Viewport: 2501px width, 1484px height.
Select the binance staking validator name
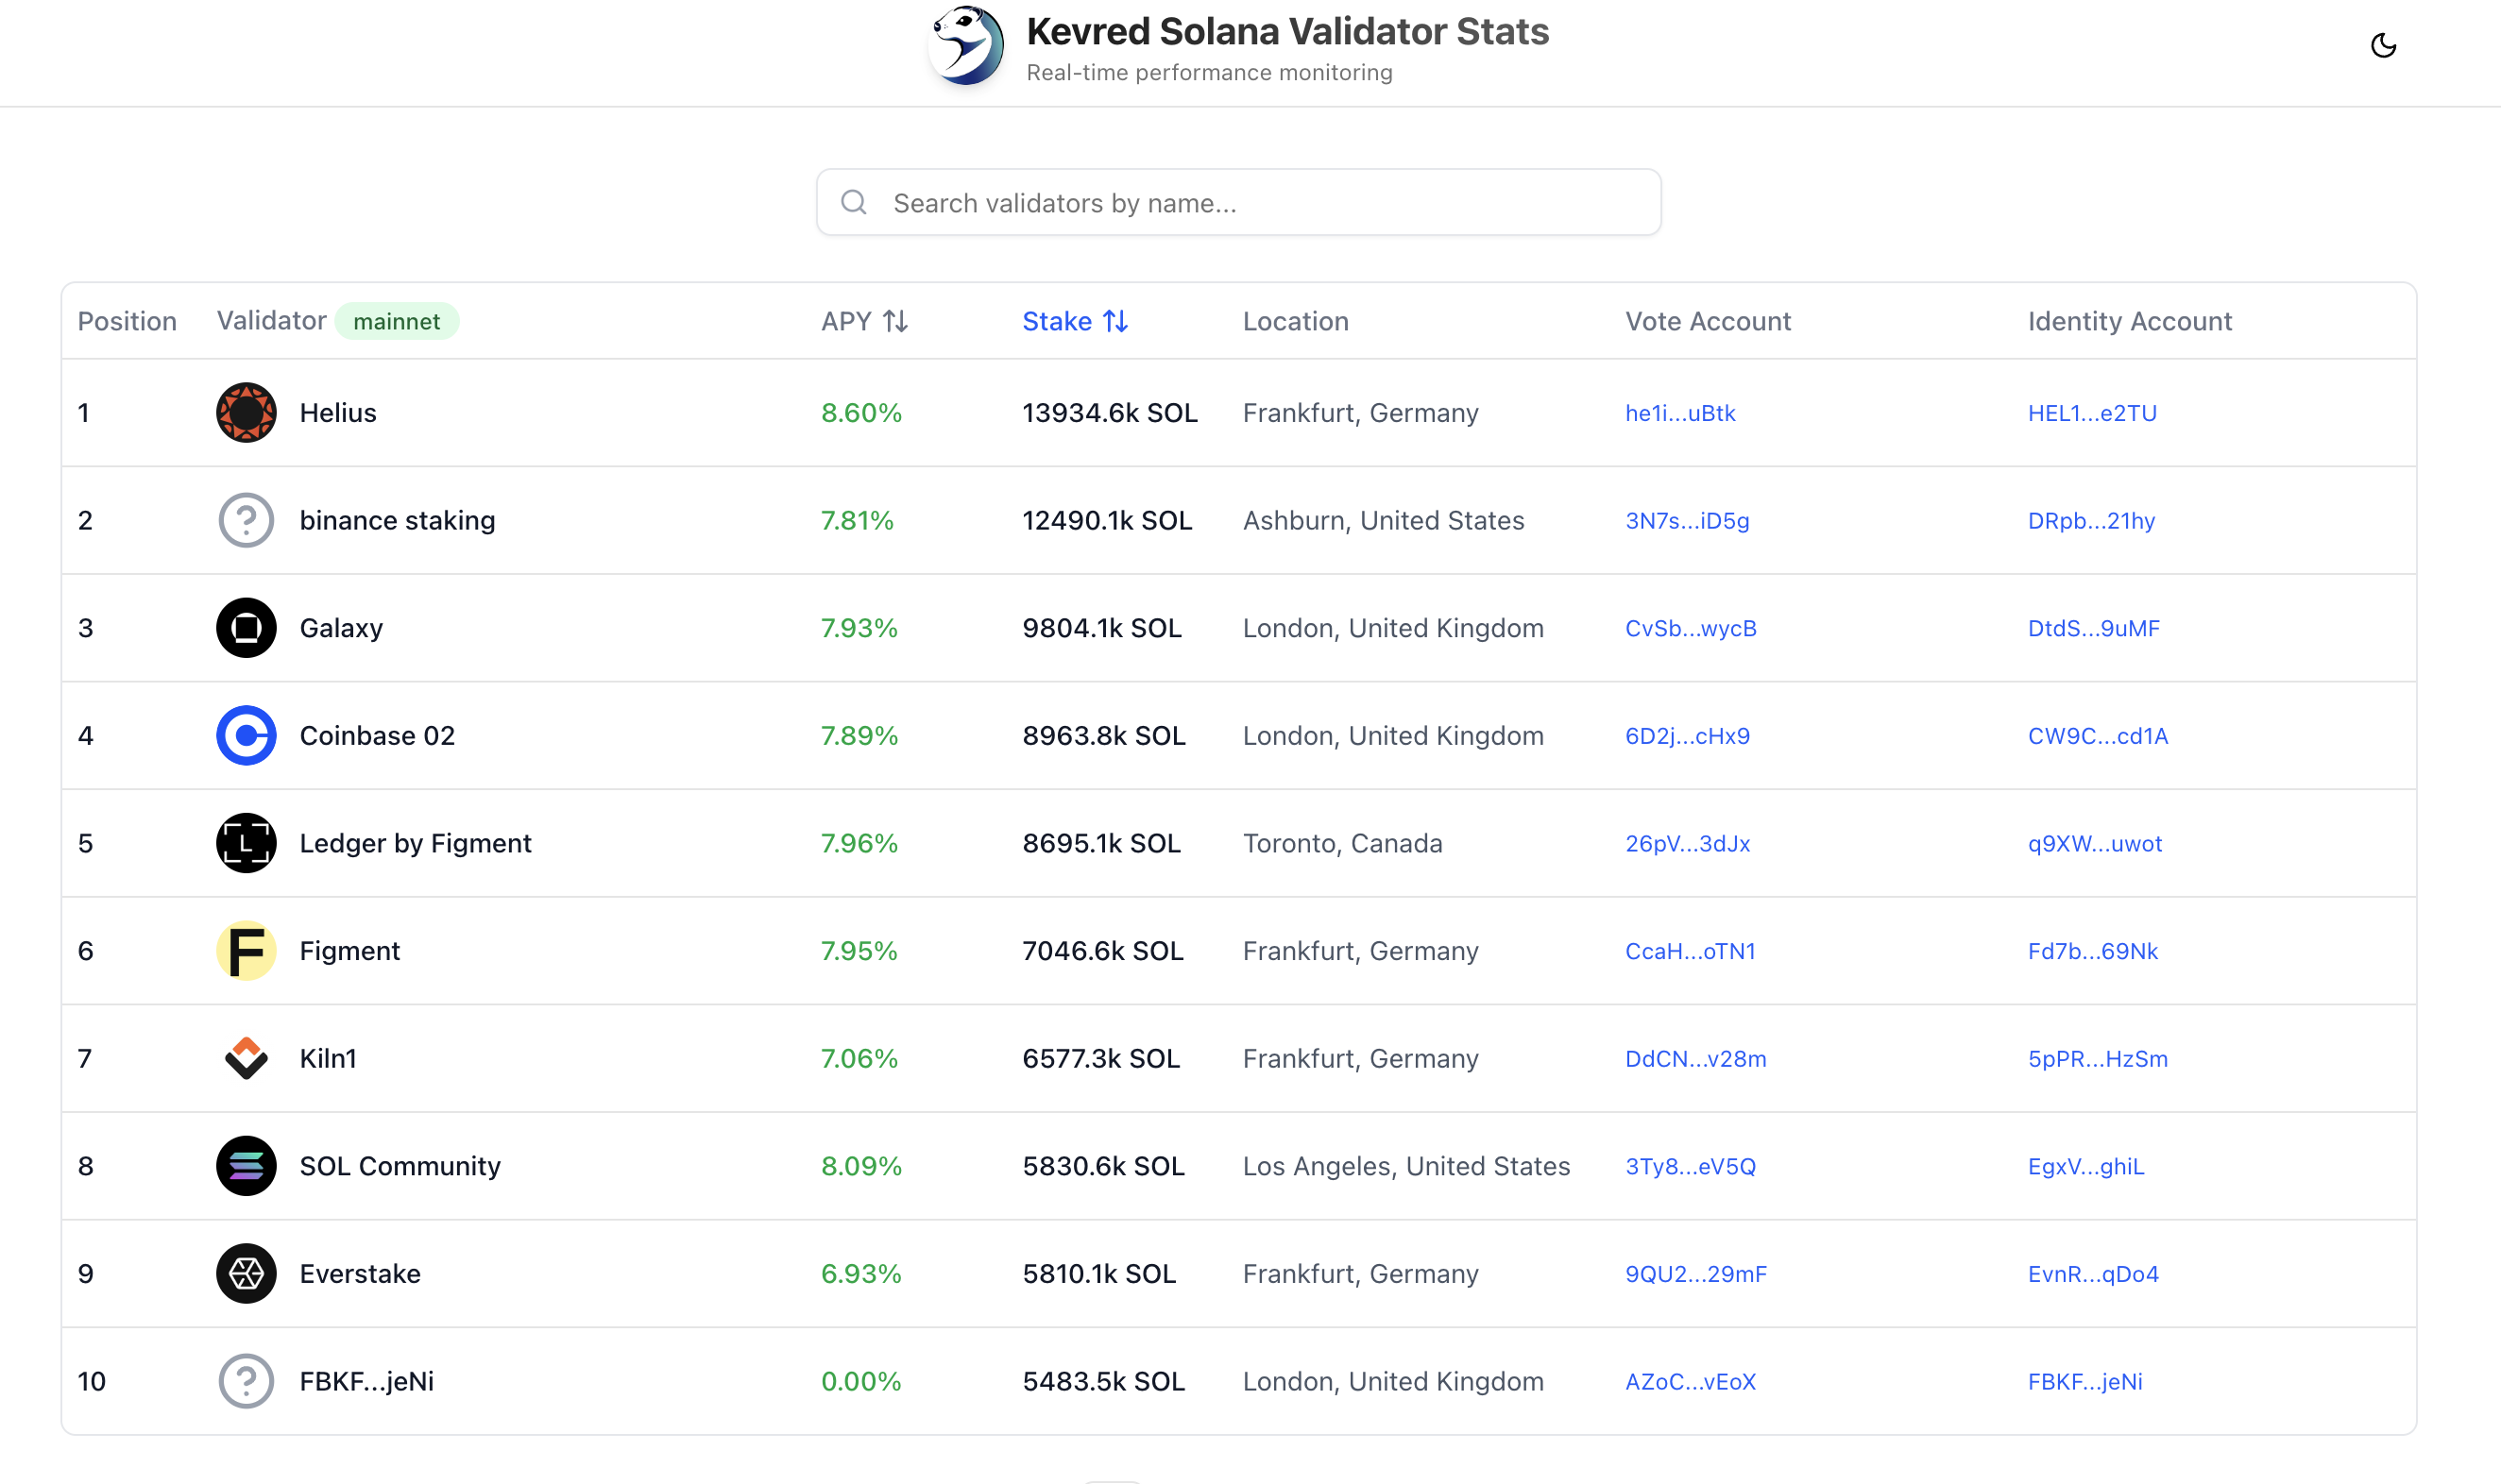tap(398, 520)
